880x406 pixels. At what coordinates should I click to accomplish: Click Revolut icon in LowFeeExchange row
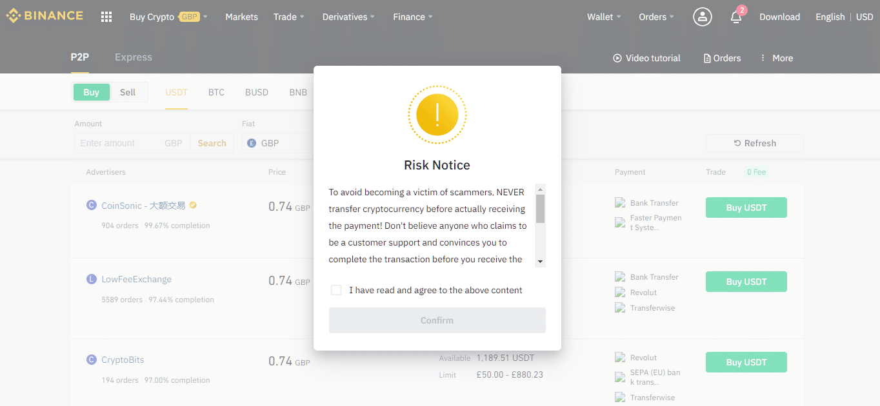click(621, 293)
